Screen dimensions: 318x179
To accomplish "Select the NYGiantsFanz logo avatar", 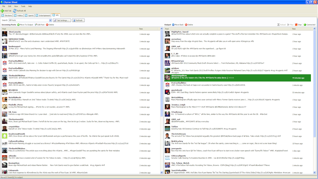I will coord(167,63).
